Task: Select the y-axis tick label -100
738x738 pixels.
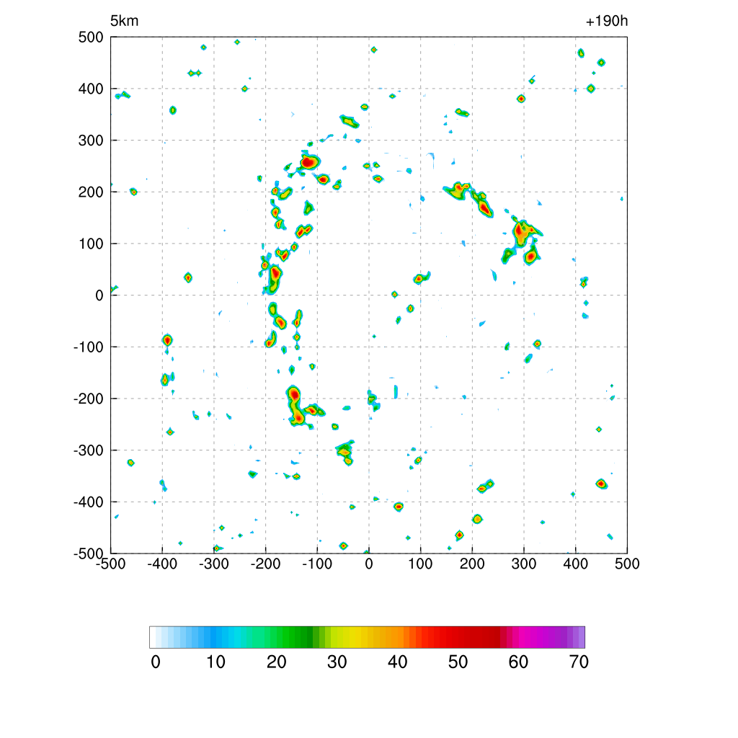Action: (x=89, y=347)
